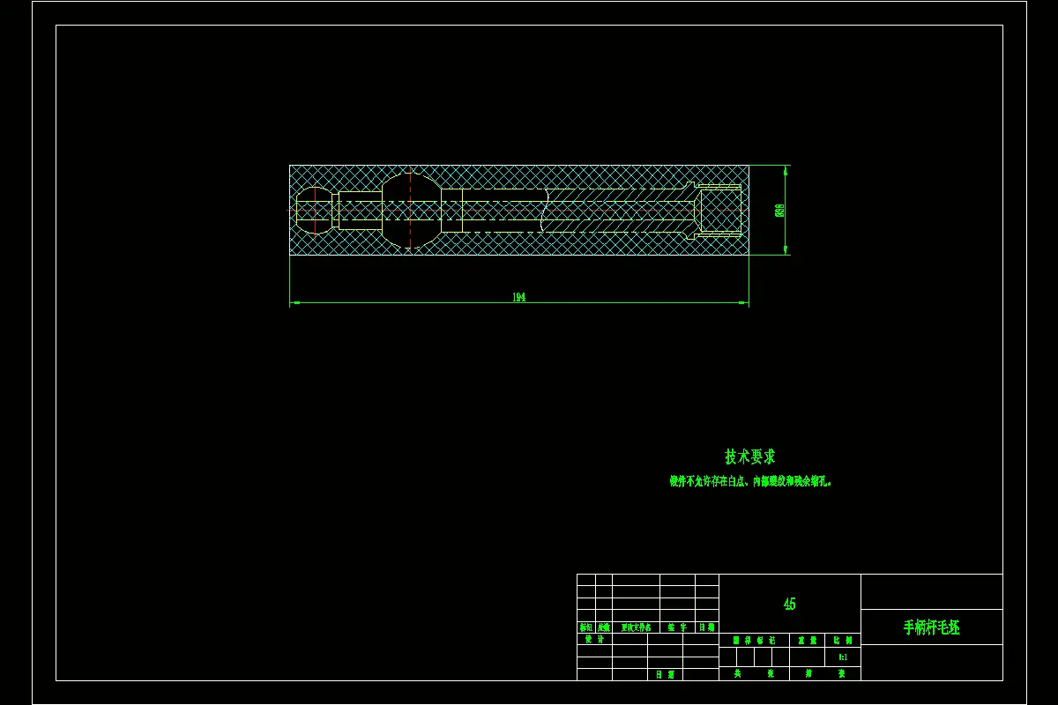
Task: Click the vertical height dimension text beside the part
Action: (779, 210)
